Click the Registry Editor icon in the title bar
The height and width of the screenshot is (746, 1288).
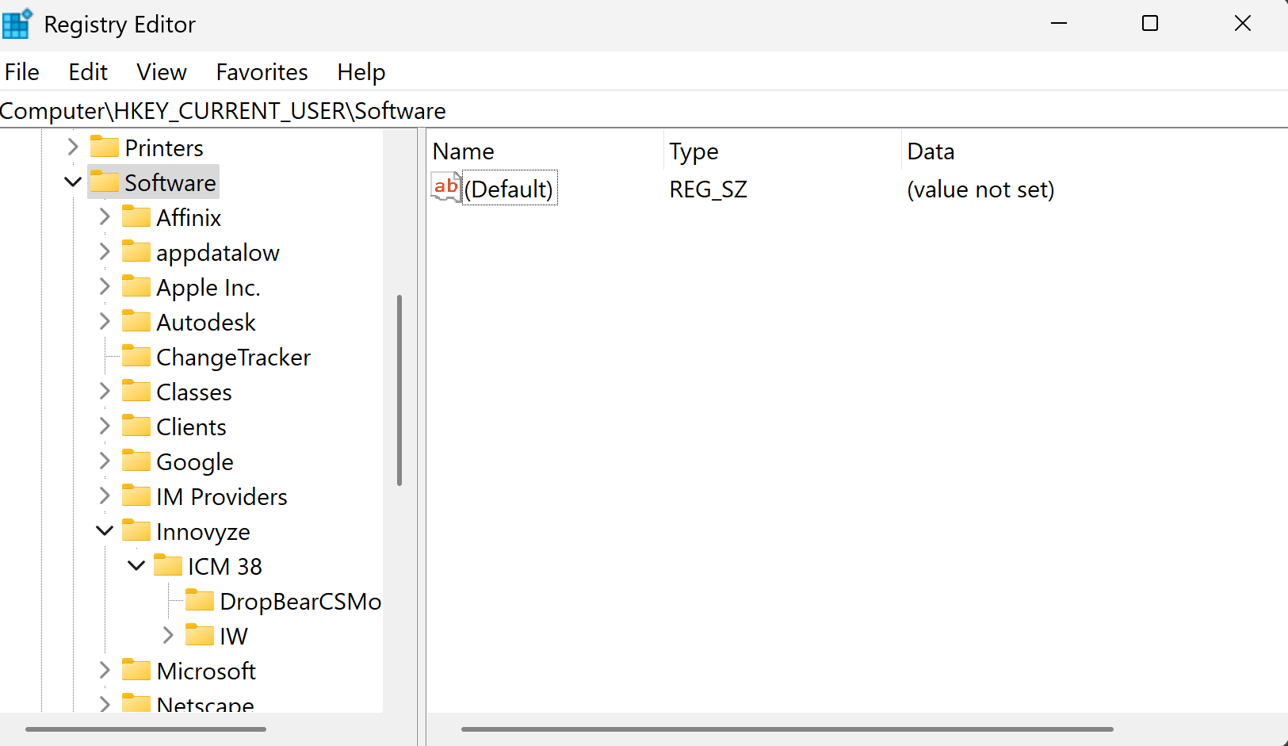click(17, 24)
